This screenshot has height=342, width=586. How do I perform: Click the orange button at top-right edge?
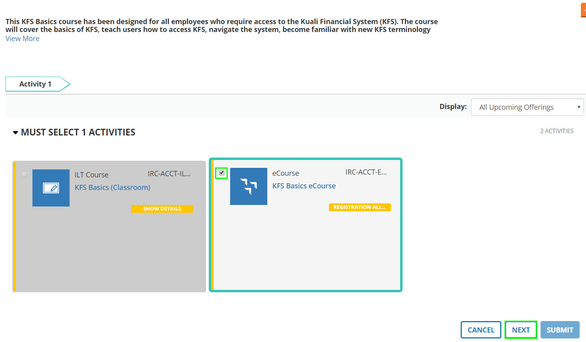coord(583,10)
